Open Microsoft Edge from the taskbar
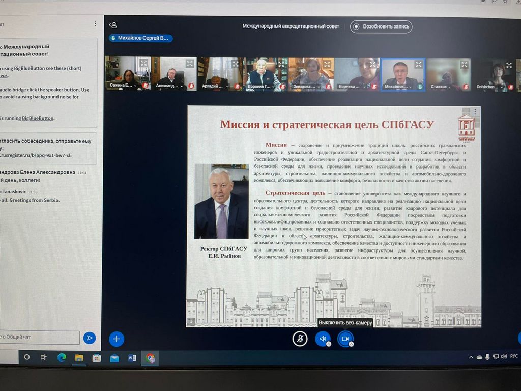 pos(62,357)
